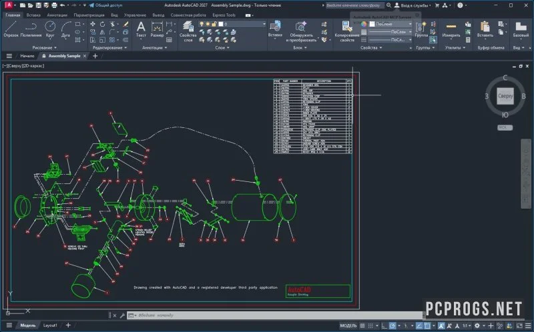Click the Rotate tool icon
Viewport: 534px width, 332px height.
pyautogui.click(x=102, y=24)
